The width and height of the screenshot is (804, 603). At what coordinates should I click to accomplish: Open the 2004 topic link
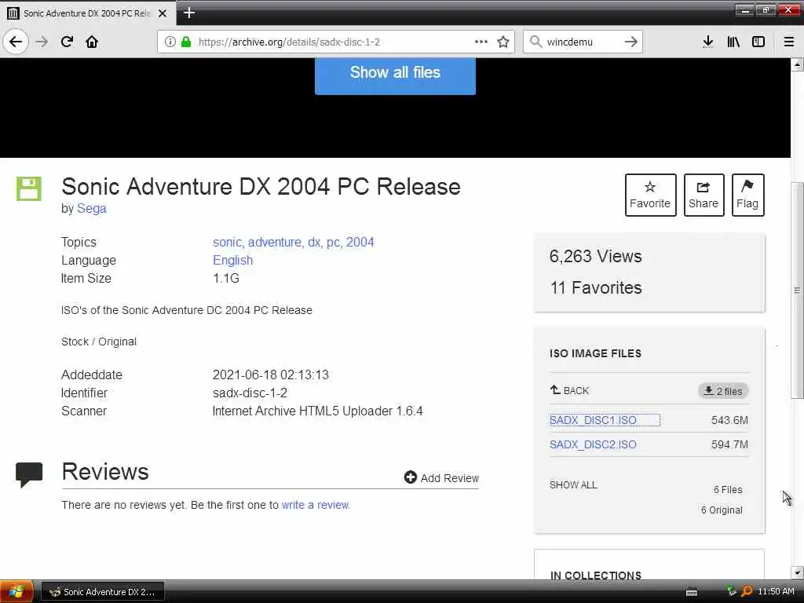click(360, 242)
